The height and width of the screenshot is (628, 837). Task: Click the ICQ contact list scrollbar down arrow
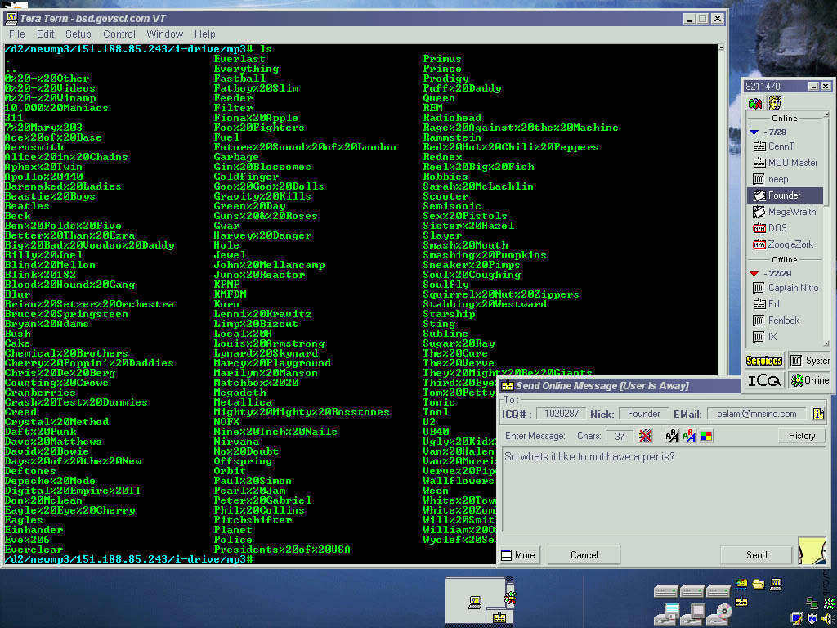826,343
